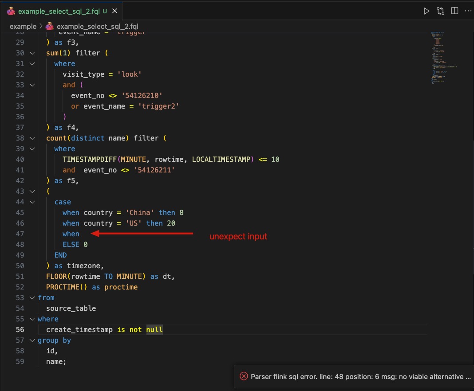Click the string '54126210' on line 34

pyautogui.click(x=142, y=95)
